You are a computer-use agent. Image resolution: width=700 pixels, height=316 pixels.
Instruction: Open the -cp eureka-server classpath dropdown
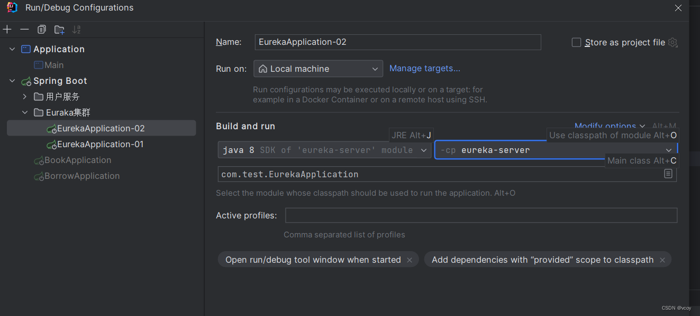(556, 150)
